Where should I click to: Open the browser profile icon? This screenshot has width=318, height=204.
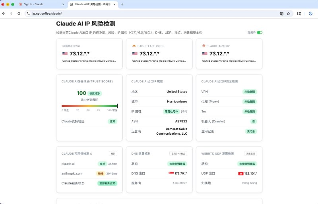(310, 14)
